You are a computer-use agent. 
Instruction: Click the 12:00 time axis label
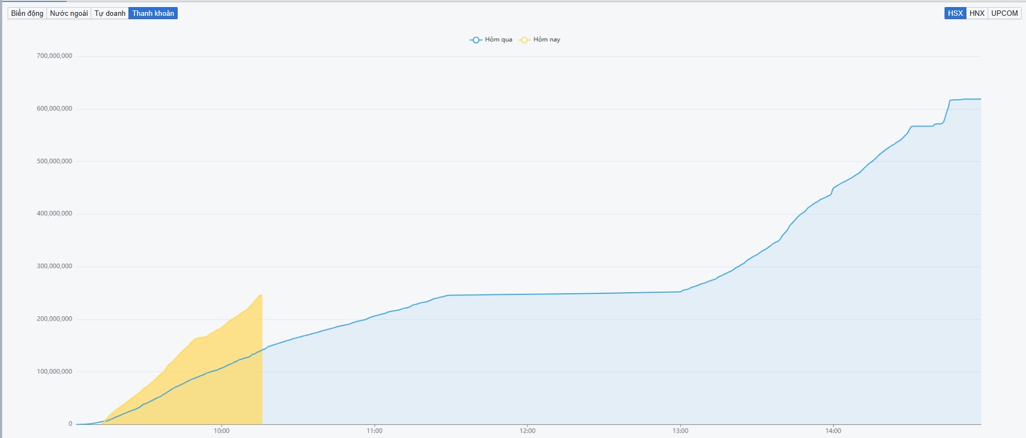[527, 431]
